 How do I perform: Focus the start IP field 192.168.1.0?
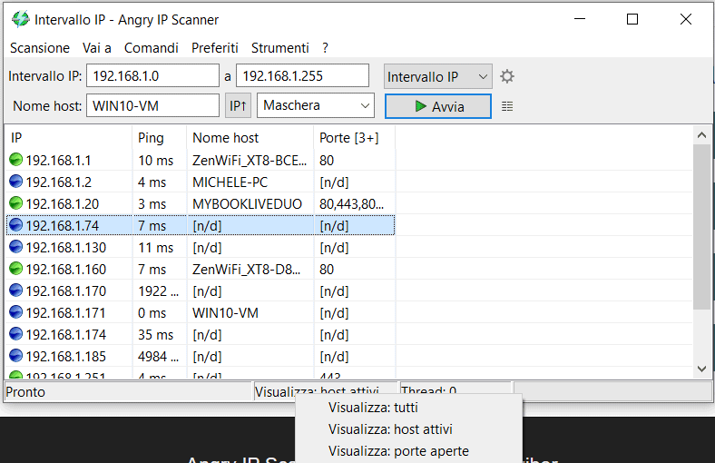pyautogui.click(x=152, y=75)
